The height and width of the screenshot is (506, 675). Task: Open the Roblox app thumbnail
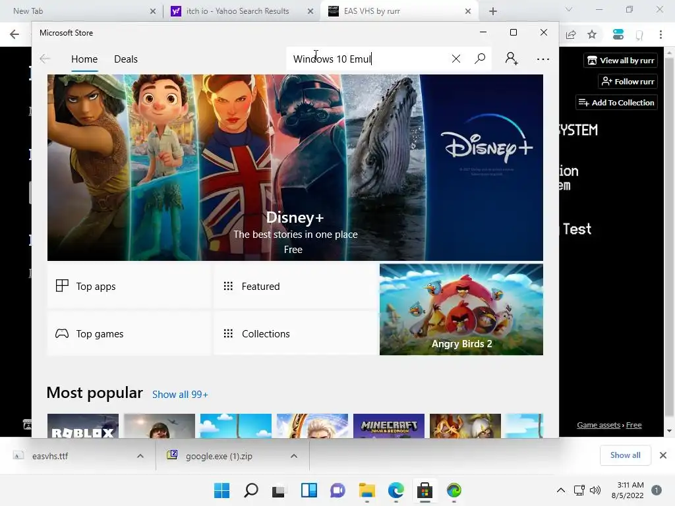tap(82, 426)
